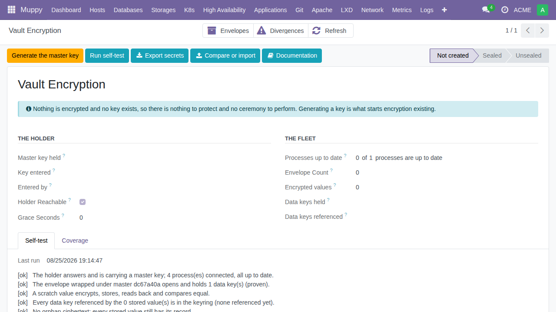Open the Git menu
The image size is (556, 312).
[299, 10]
